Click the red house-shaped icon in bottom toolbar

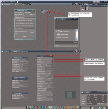pyautogui.click(x=47, y=108)
